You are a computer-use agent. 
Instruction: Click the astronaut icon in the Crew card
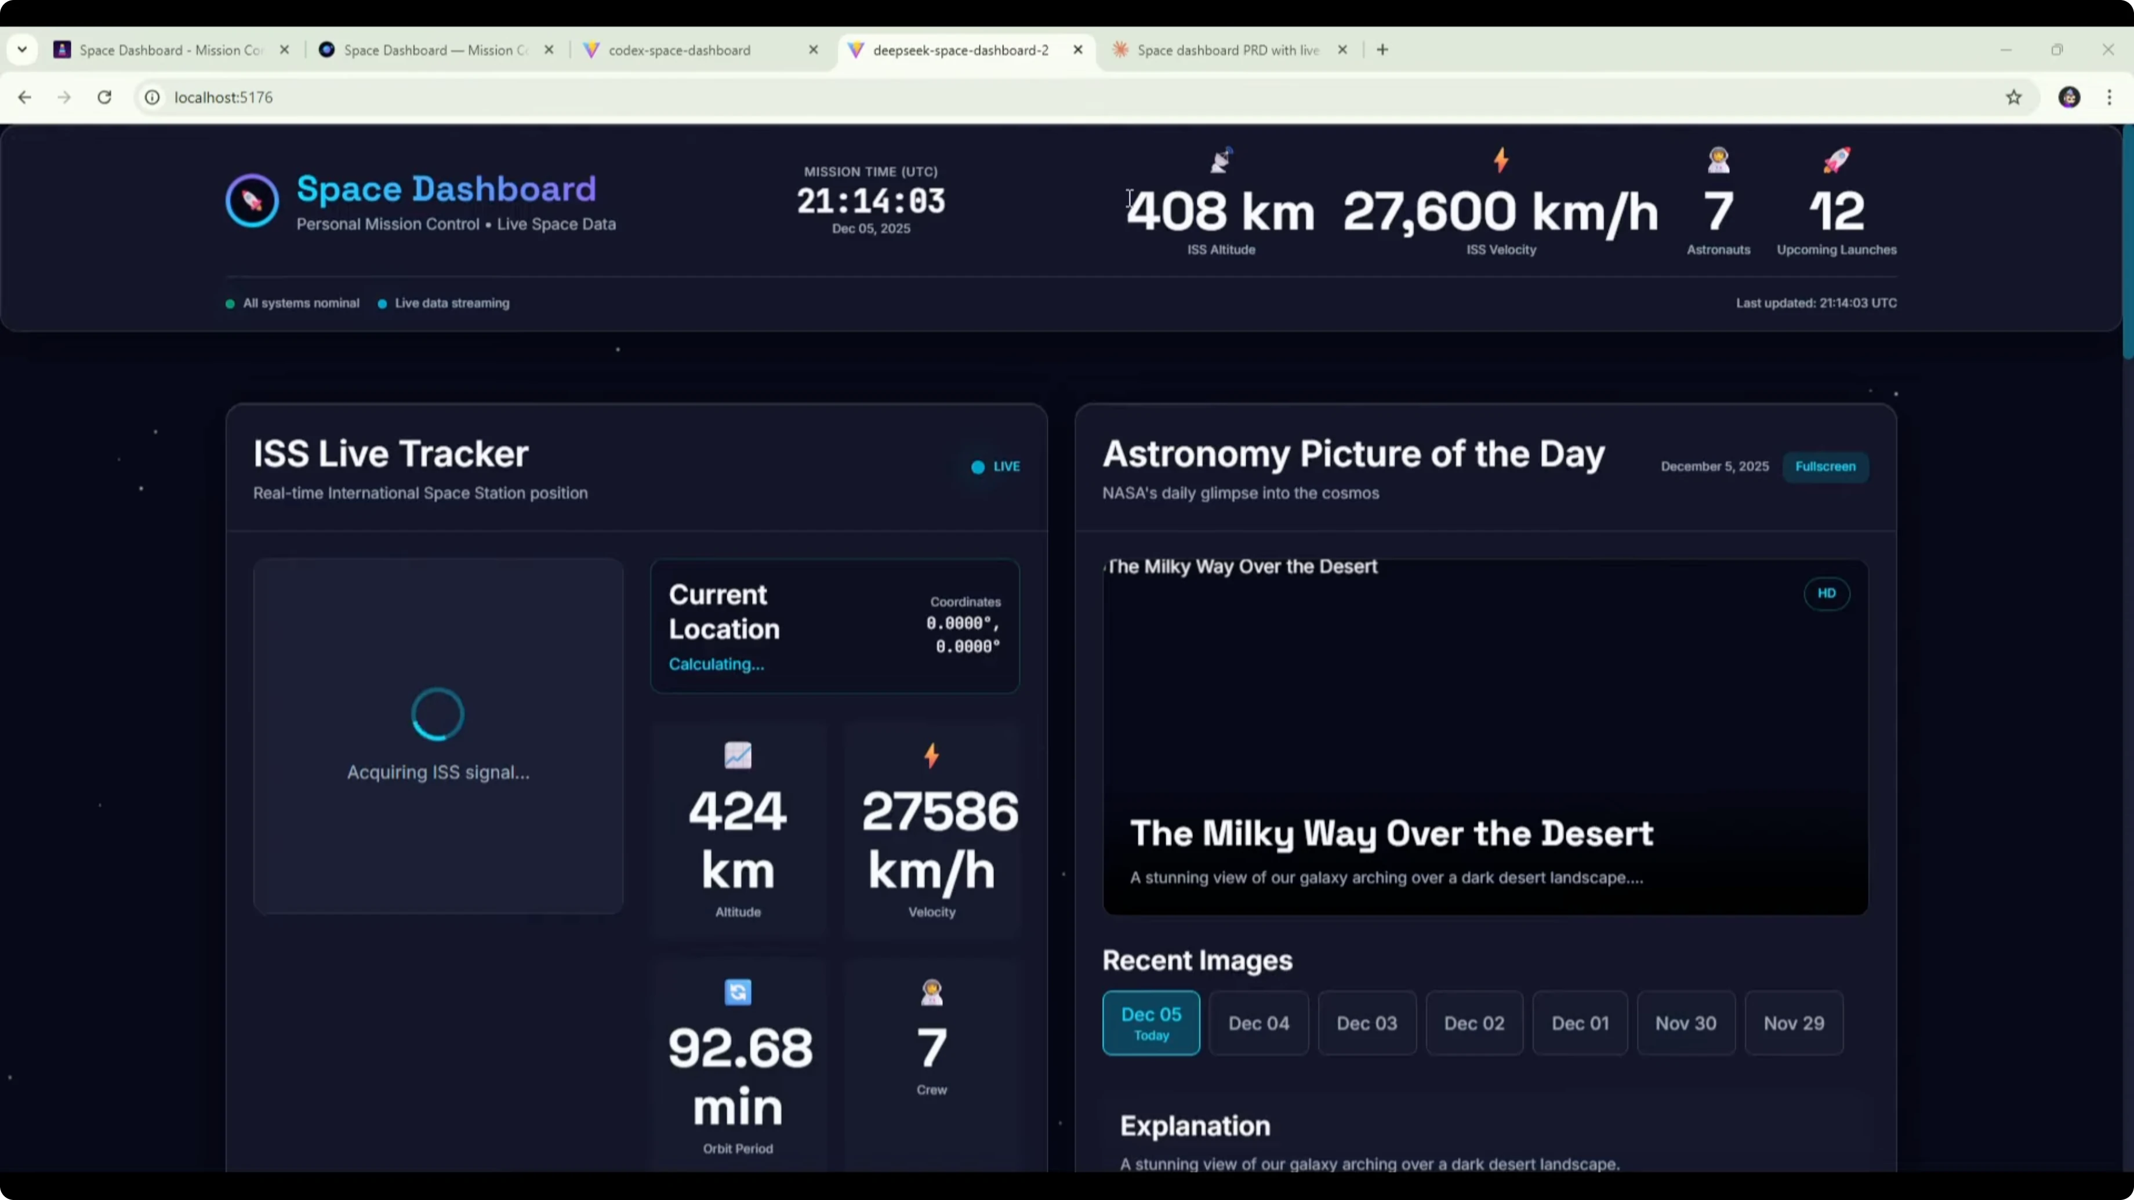point(931,991)
